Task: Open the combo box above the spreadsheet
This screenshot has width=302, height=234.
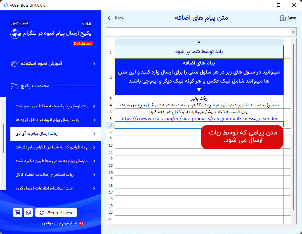Action: [x=201, y=32]
